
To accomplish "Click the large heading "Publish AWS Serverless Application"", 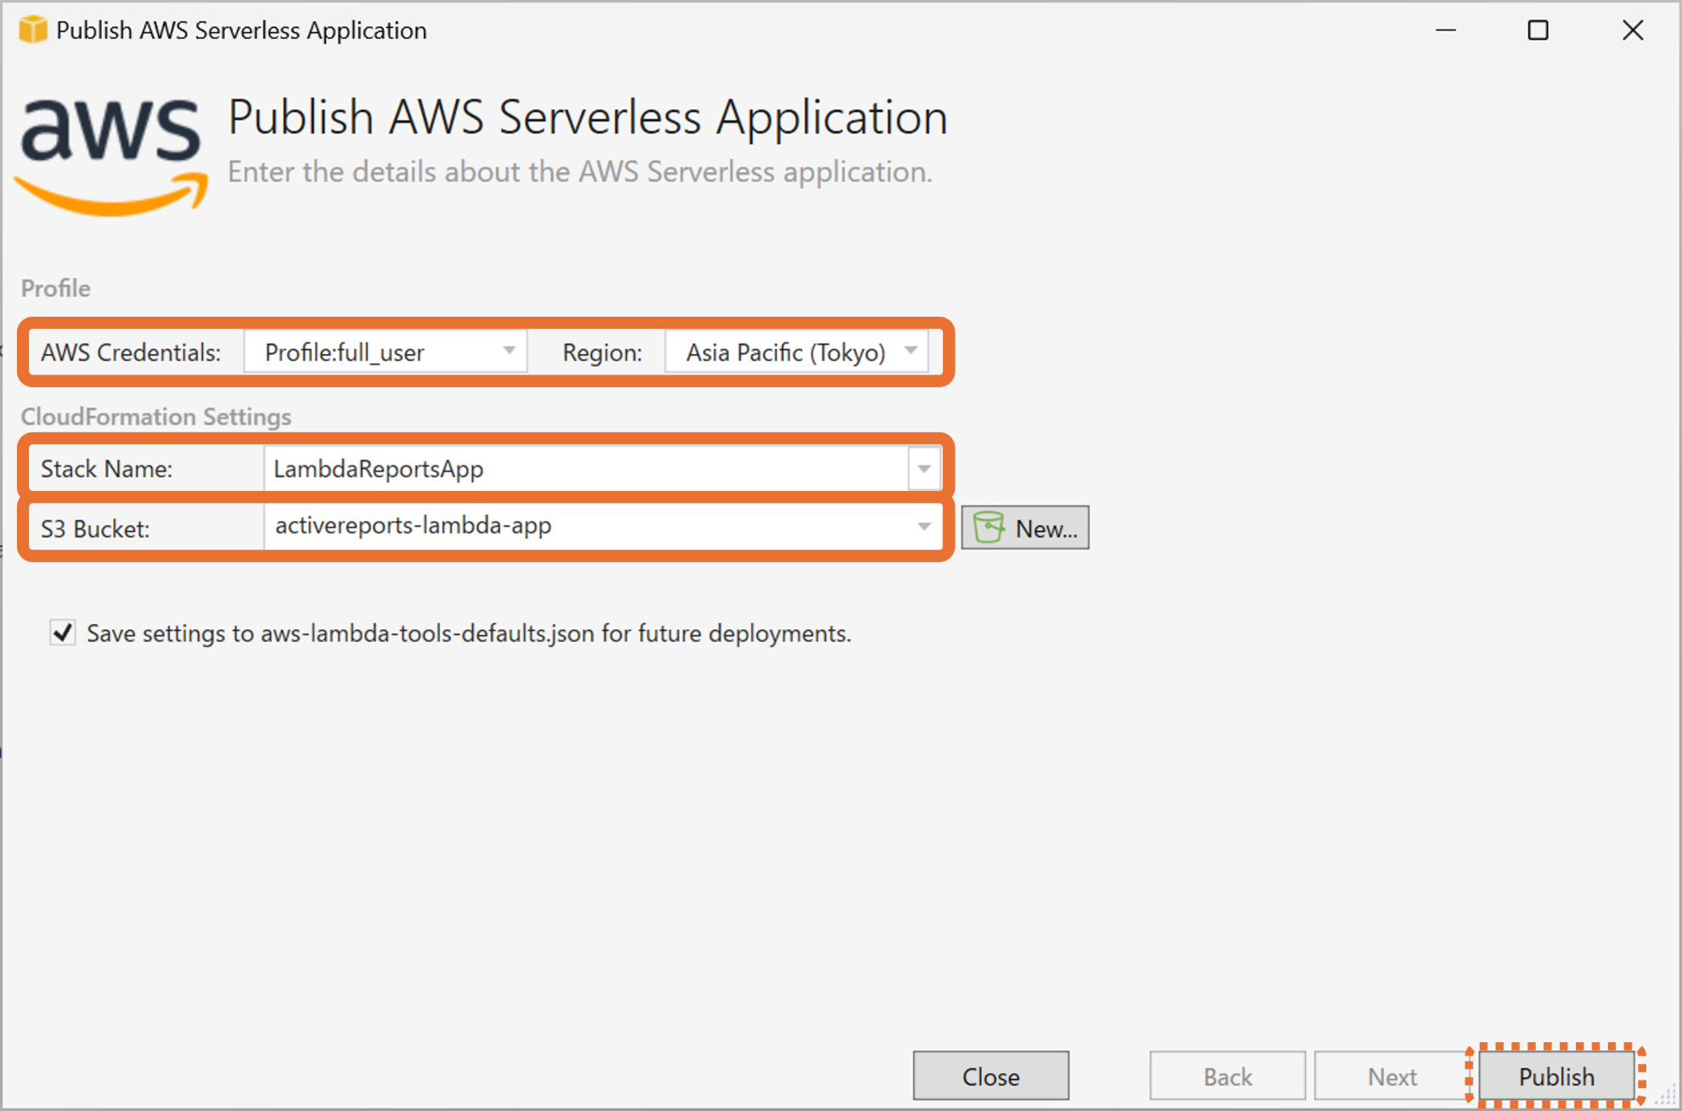I will 588,116.
